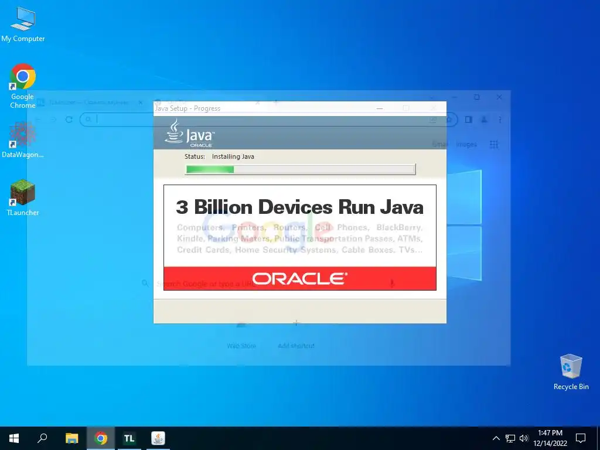Maximize the Chrome window
This screenshot has width=600, height=450.
tap(477, 97)
